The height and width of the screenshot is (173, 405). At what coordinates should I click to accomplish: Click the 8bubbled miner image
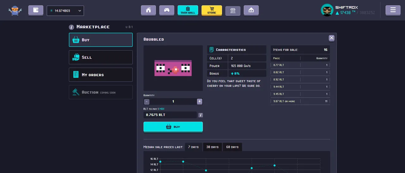point(173,68)
